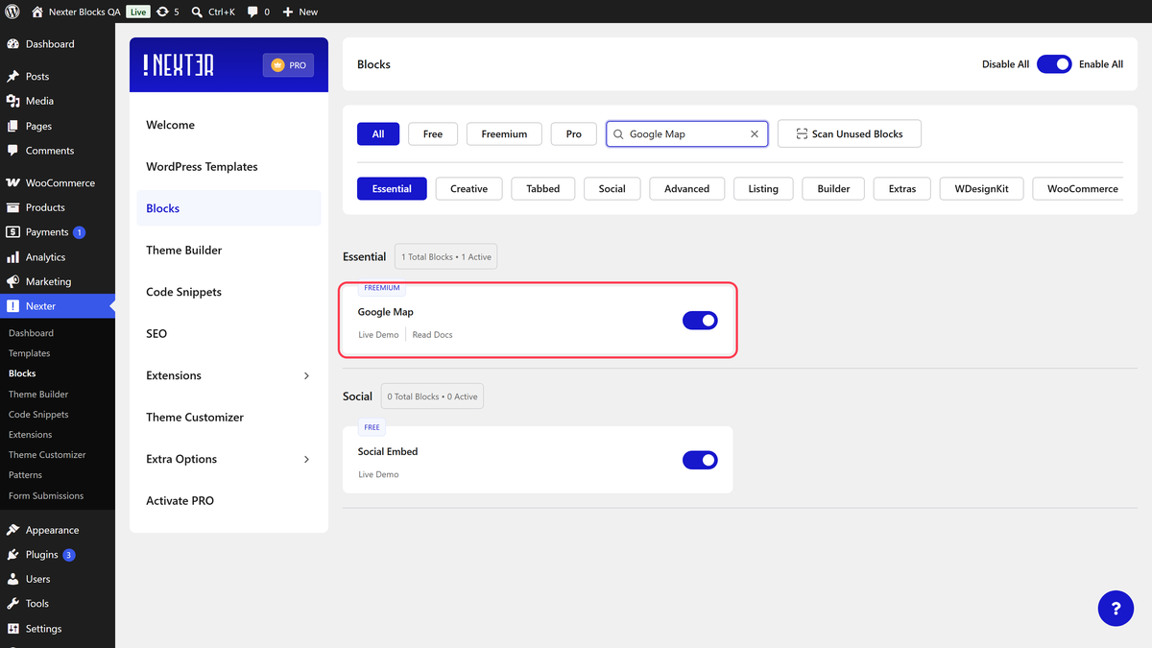Image resolution: width=1152 pixels, height=648 pixels.
Task: Open the Marketing menu
Action: [58, 281]
